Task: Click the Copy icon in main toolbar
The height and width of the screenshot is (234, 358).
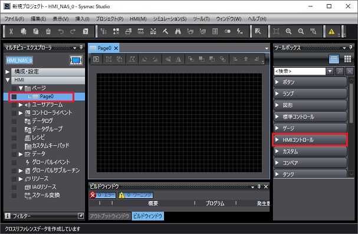Action: coord(23,31)
